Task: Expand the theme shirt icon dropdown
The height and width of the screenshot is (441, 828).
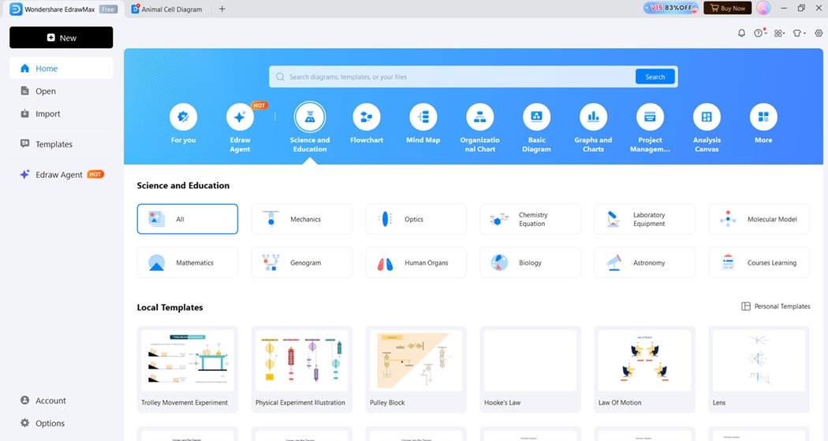Action: pos(799,33)
